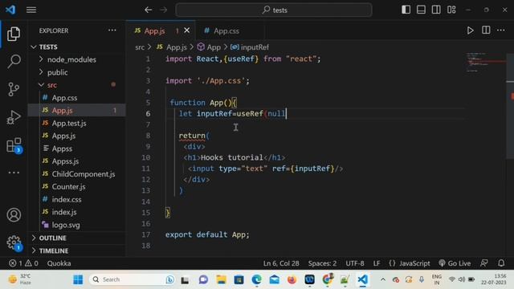Open the Windows Start menu
The image size is (514, 289).
(78, 279)
